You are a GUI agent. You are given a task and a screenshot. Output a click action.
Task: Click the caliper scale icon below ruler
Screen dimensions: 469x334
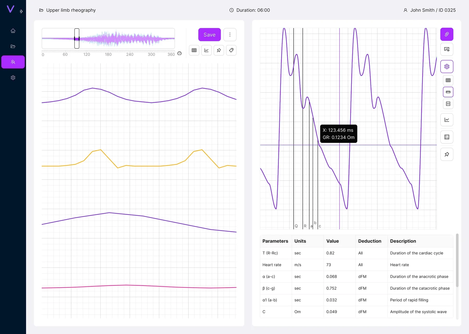click(x=448, y=104)
